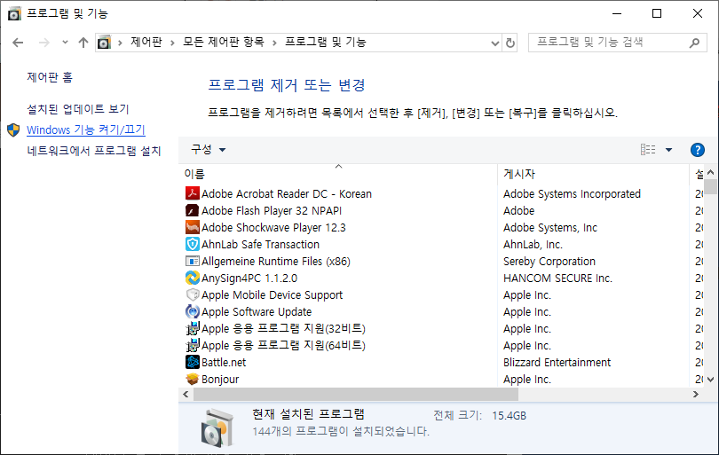
Task: Click the Adobe Shockwave Player 12.3 icon
Action: (192, 227)
